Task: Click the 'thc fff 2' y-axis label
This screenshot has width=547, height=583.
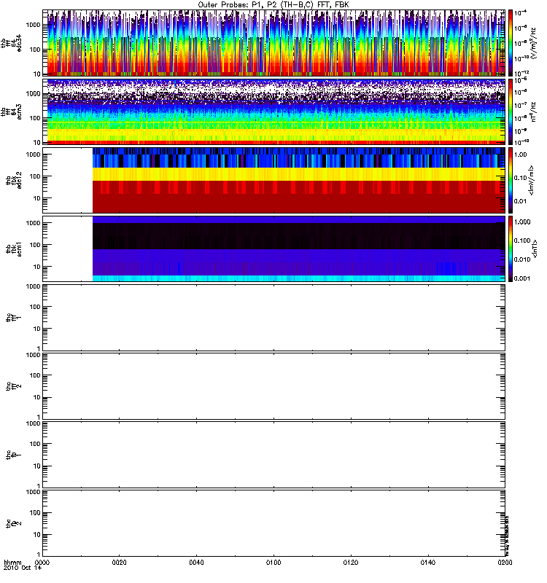Action: pos(14,386)
